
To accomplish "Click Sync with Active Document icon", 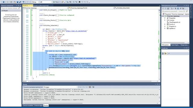I will click(176, 8).
